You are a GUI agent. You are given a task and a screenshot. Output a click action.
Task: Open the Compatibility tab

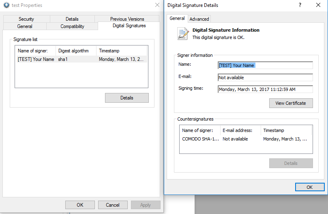[x=73, y=26]
